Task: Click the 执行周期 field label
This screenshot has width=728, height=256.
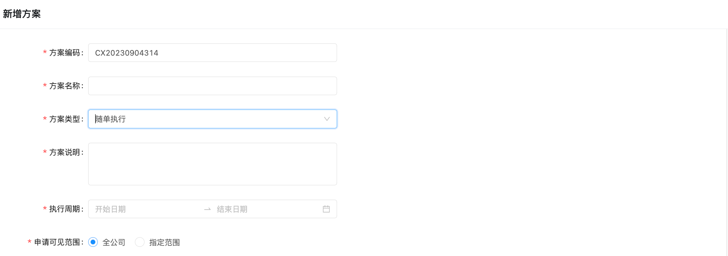Action: (65, 209)
